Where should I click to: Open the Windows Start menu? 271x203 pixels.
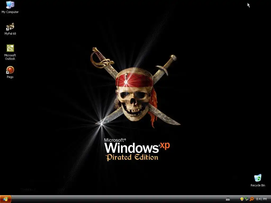coord(6,199)
